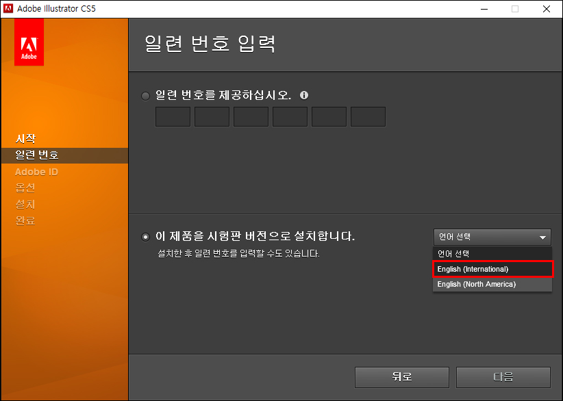Click the Illustrator app icon in title bar
This screenshot has width=563, height=401.
8,9
